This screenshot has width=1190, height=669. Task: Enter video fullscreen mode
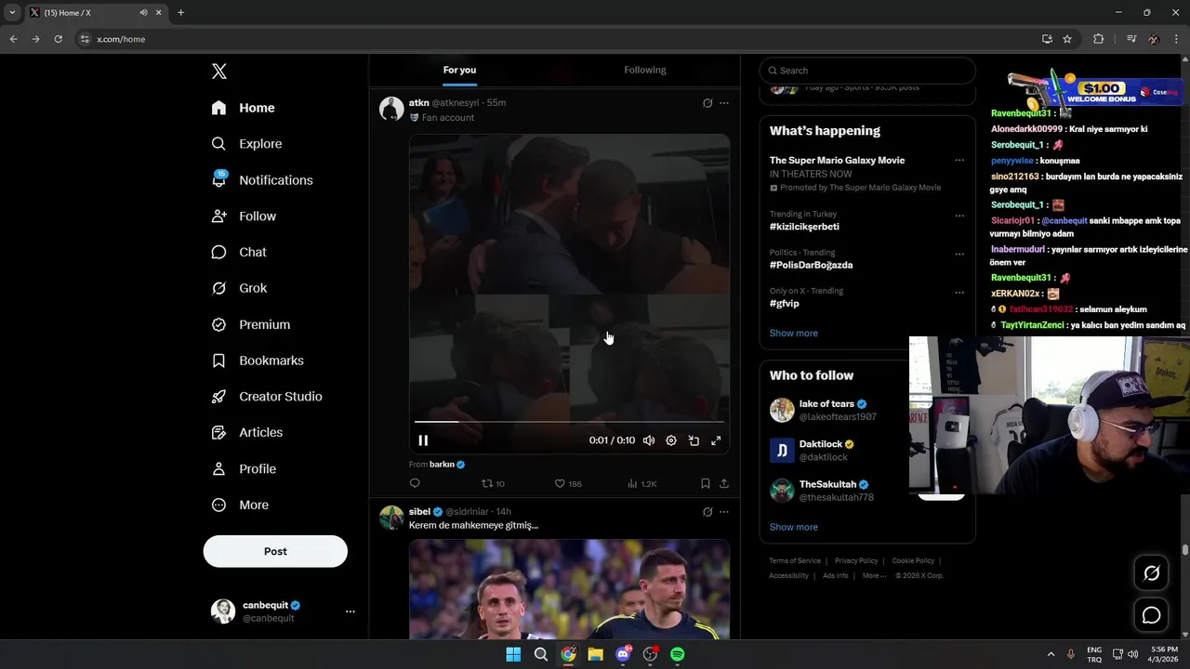tap(716, 440)
